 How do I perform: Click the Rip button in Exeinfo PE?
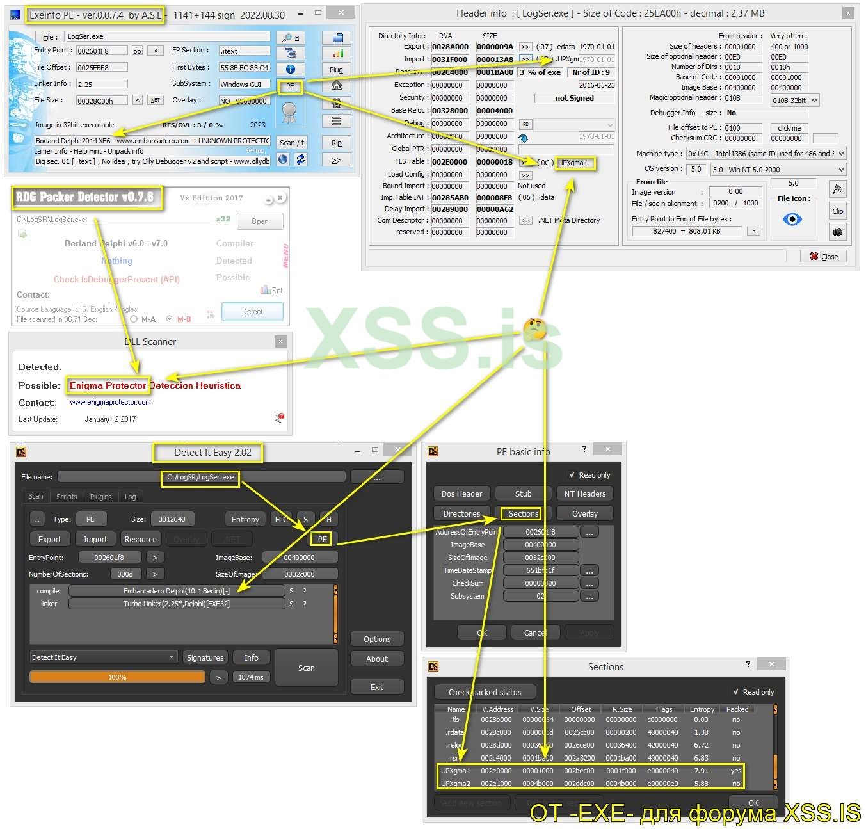click(337, 142)
